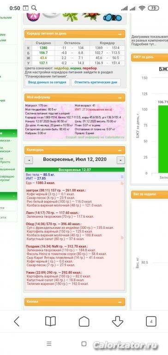Click the green Белки chart bar
Viewport: 168px width, 355px height.
pyautogui.click(x=163, y=139)
